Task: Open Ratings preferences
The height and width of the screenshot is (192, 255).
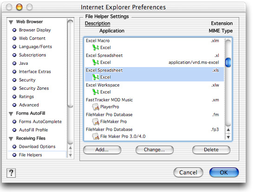Action: coord(26,97)
